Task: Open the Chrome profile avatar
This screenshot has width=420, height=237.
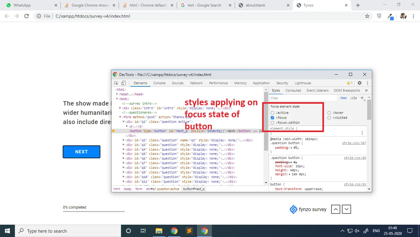Action: coord(403,16)
